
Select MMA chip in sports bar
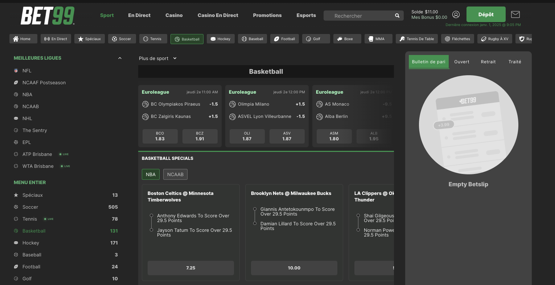point(378,39)
